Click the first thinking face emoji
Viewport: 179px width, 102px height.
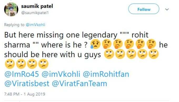pyautogui.click(x=107, y=44)
